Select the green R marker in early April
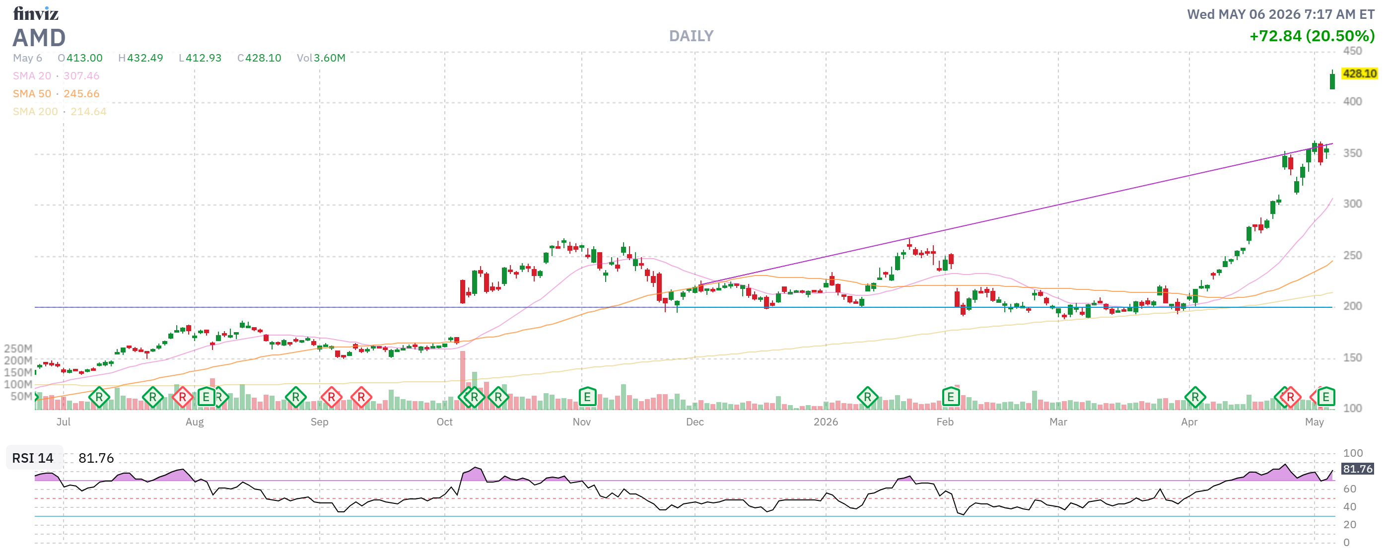The image size is (1388, 558). (x=1195, y=398)
